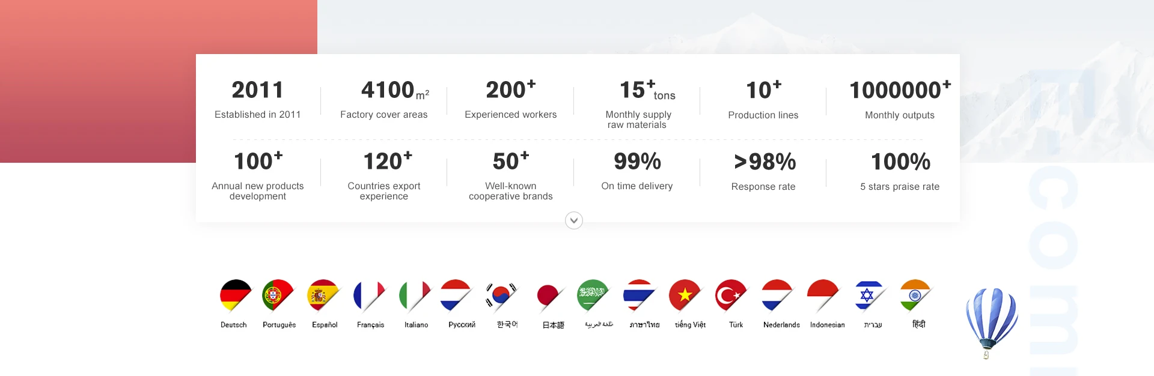The image size is (1154, 376).
Task: Click the Russian flag icon
Action: [x=455, y=295]
